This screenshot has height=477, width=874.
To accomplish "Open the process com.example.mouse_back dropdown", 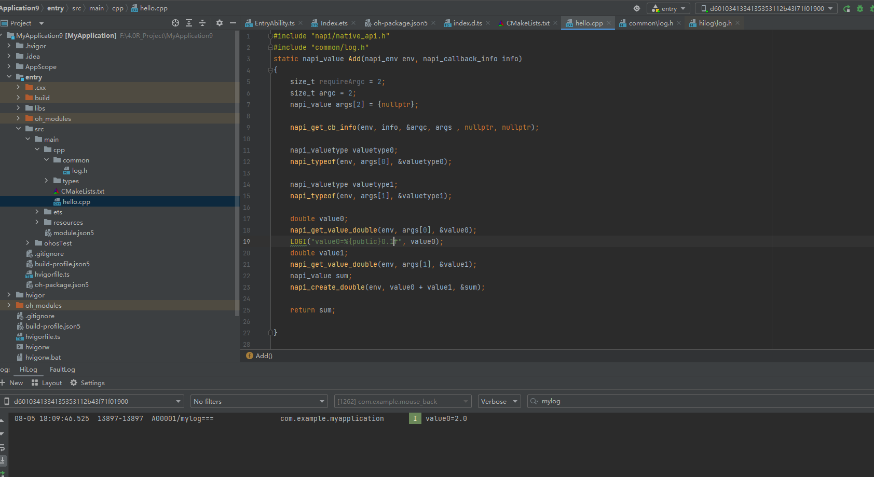I will coord(403,401).
